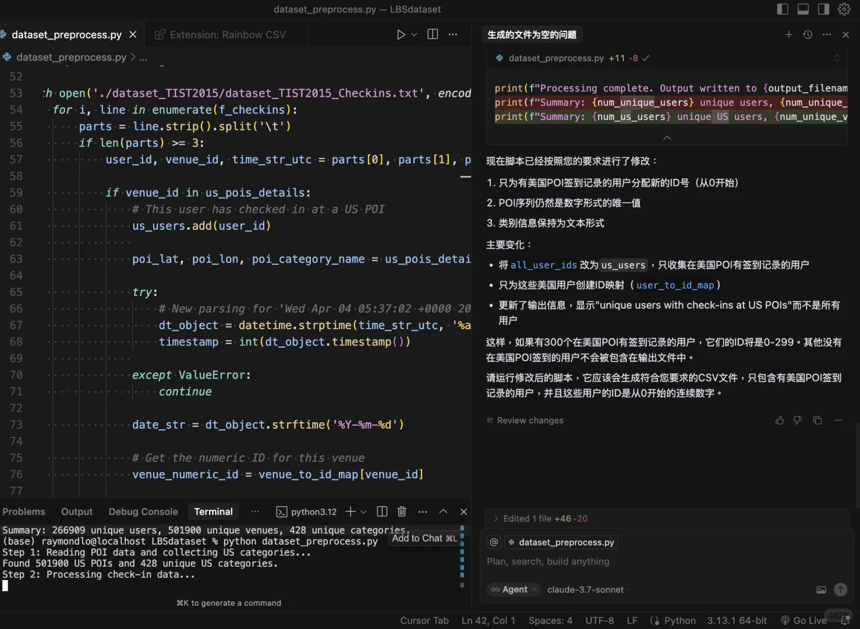Open chat history clock icon
Screen dimensions: 860x629
click(808, 35)
